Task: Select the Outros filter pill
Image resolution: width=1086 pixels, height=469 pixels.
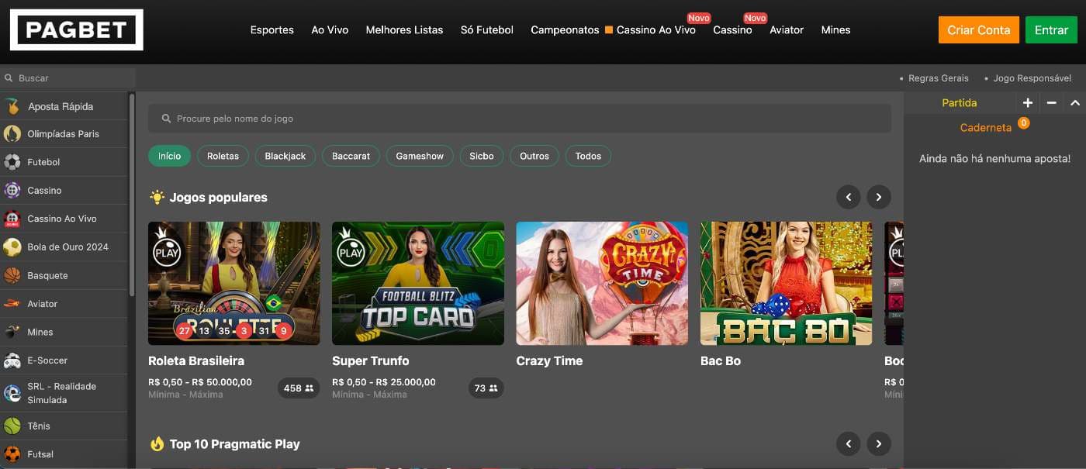Action: coord(534,156)
